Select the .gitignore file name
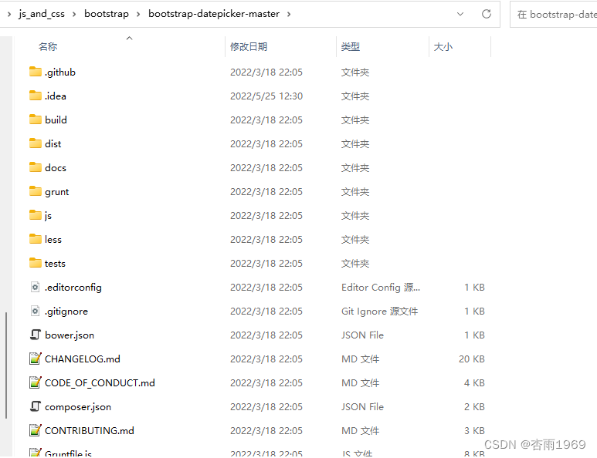This screenshot has width=597, height=458. point(66,312)
